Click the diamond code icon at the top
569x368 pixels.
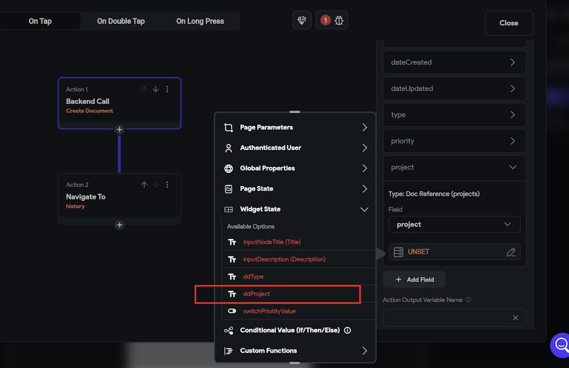click(302, 19)
